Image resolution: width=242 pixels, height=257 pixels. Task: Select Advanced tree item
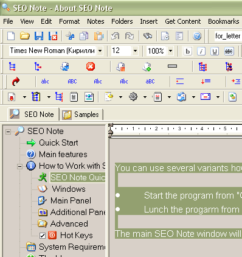point(69,224)
